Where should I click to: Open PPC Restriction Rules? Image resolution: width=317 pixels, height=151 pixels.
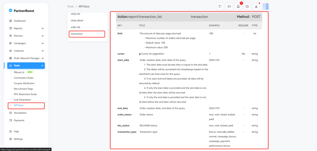pyautogui.click(x=25, y=94)
